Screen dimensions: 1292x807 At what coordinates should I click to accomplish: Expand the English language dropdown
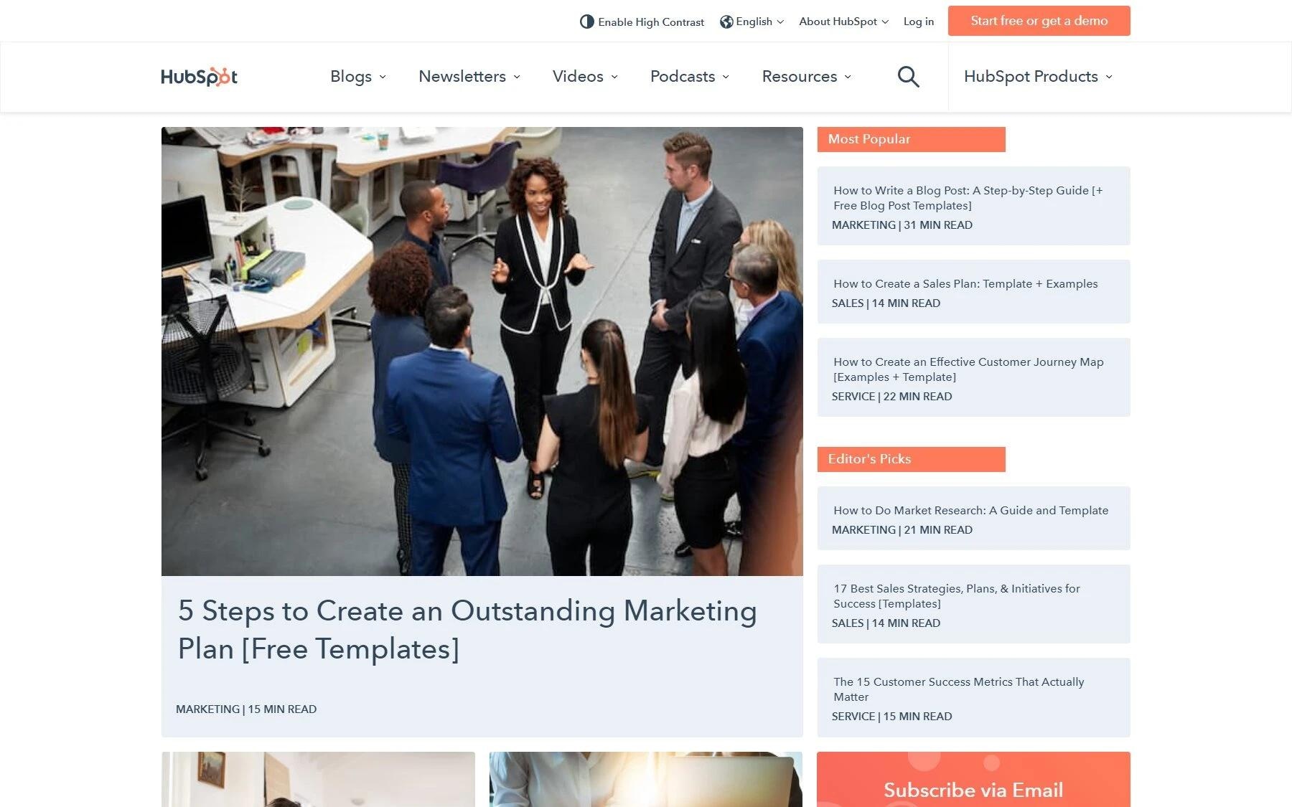[752, 22]
